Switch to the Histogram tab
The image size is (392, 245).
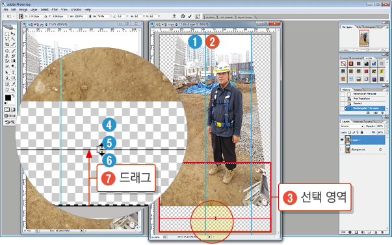370,27
